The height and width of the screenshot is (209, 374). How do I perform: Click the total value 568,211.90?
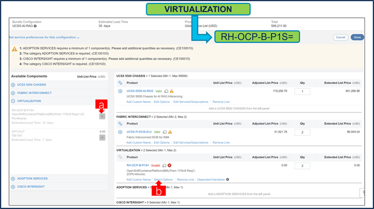[x=279, y=26]
